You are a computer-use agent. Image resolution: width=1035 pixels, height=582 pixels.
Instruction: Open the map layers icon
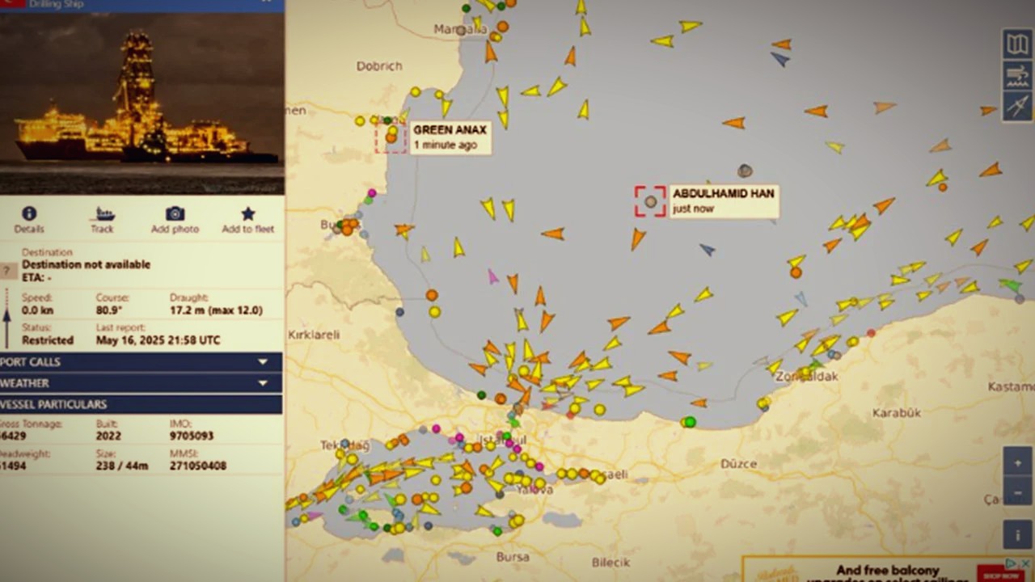coord(1017,44)
